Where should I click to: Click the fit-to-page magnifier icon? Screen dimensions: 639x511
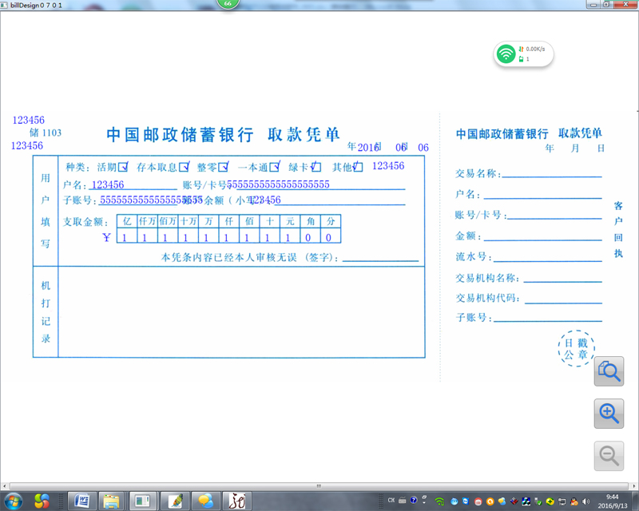(x=609, y=371)
